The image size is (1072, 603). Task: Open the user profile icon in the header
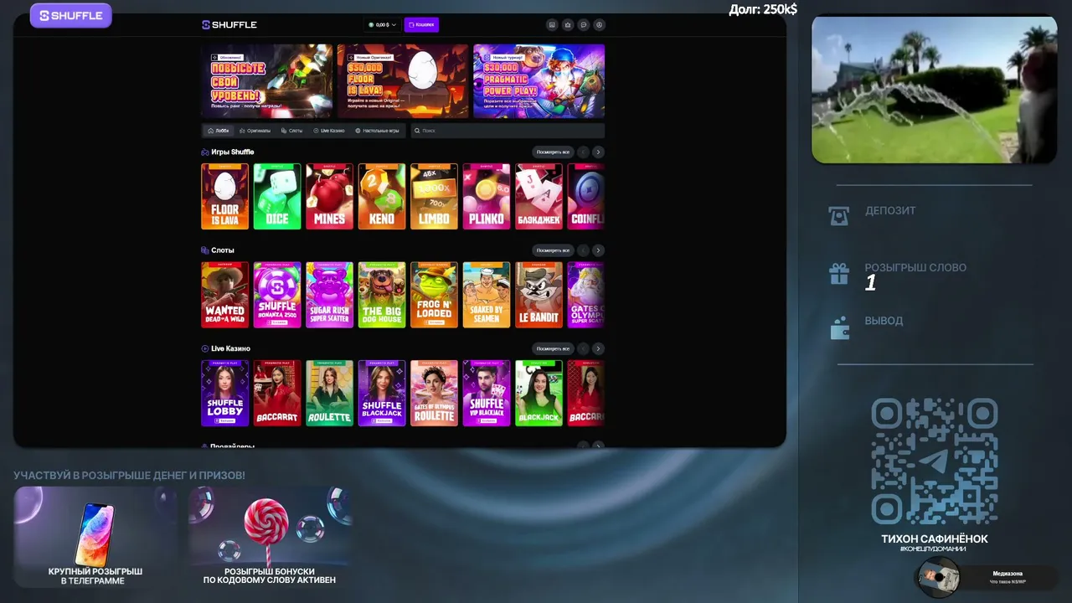600,25
